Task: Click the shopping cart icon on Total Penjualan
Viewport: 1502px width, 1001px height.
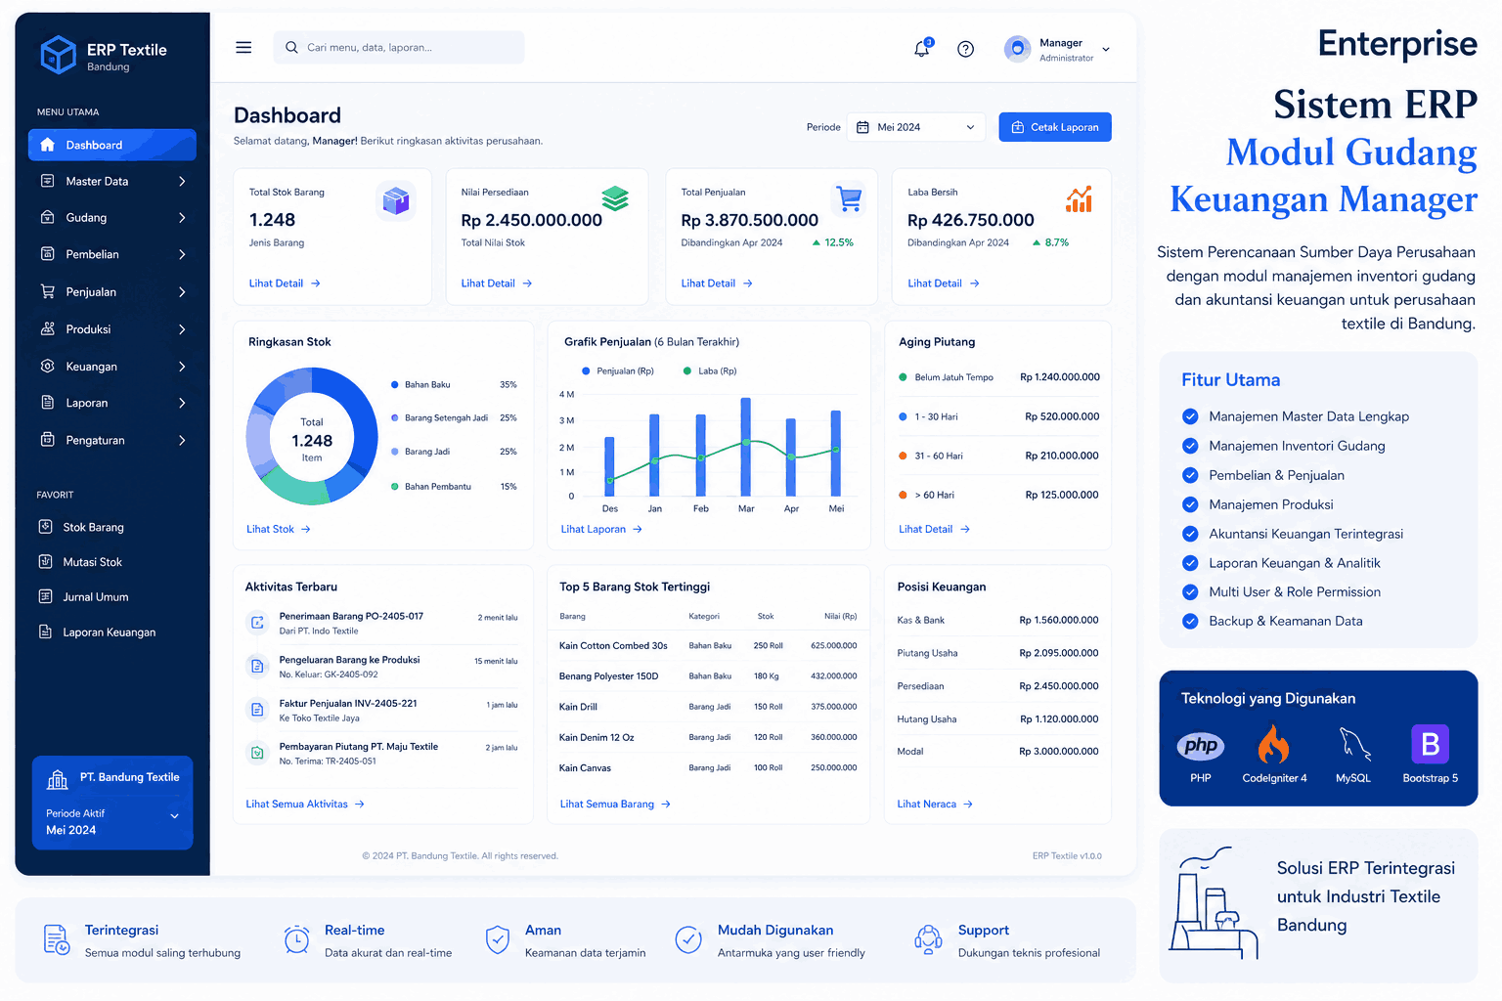Action: tap(849, 198)
